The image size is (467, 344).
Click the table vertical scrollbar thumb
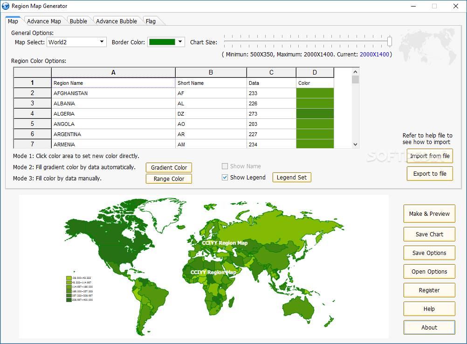pos(355,80)
